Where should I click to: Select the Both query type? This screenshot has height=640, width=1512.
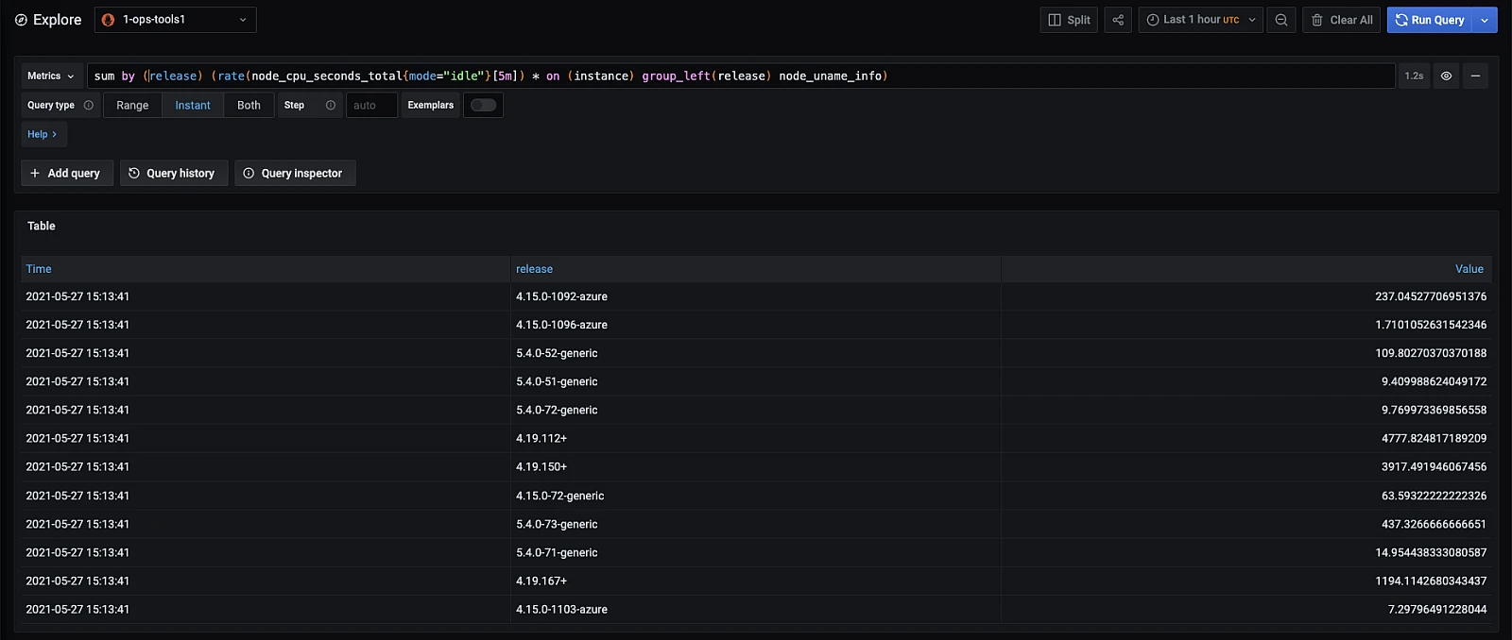coord(249,105)
